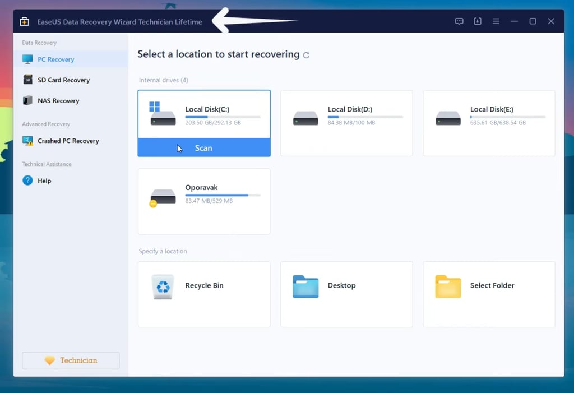
Task: Click the "Technical Assistance" section label
Action: click(x=47, y=164)
